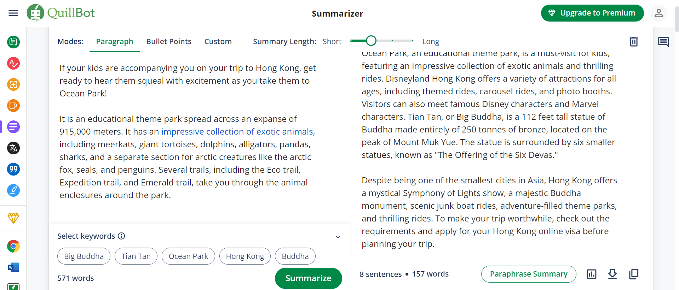
Task: Open the Plagiarism Checker tool
Action: coord(13,106)
